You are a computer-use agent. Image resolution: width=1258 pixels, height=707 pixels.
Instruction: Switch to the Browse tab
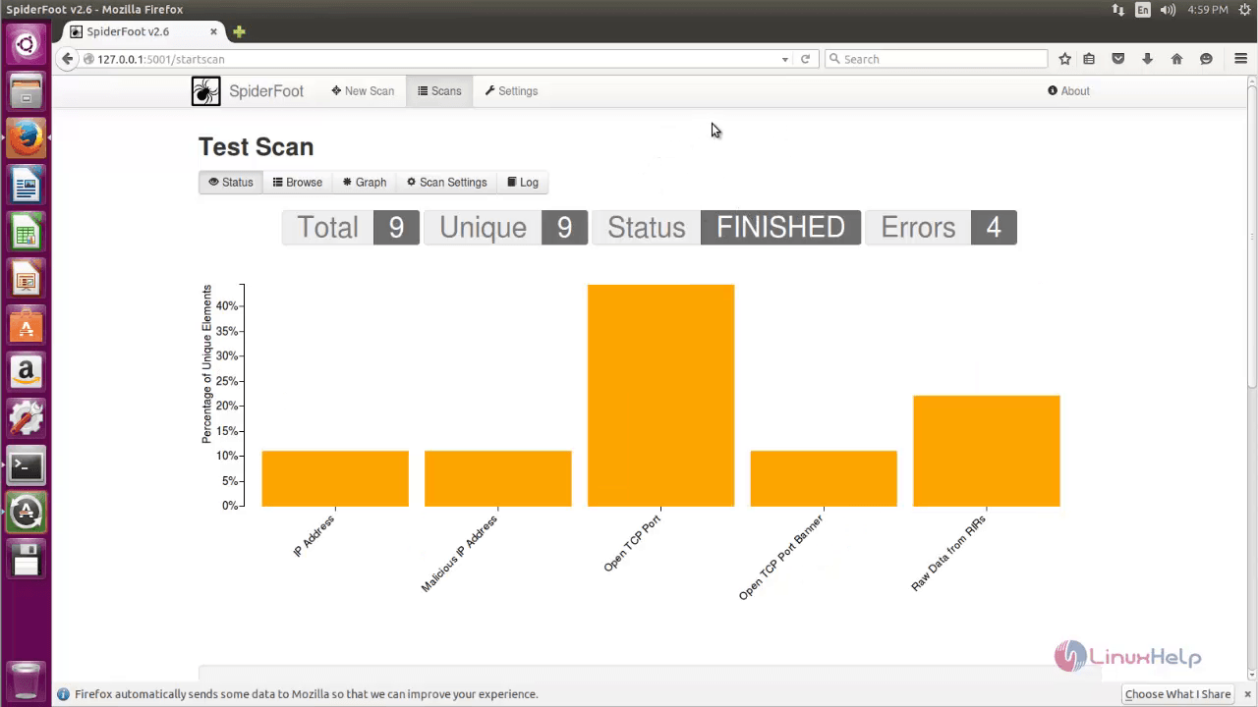[x=298, y=183]
